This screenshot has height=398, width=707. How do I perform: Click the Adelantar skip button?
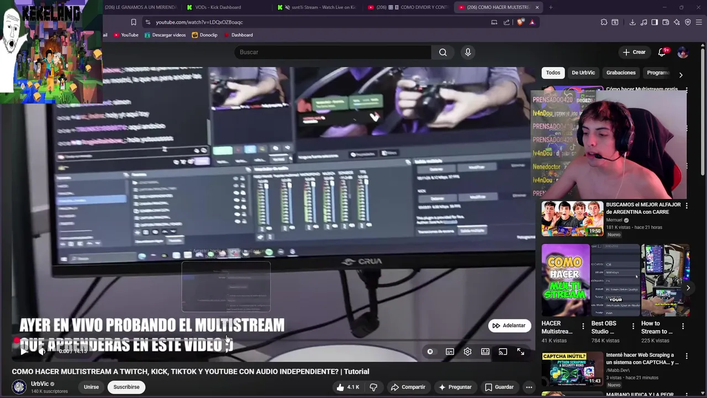click(x=509, y=326)
